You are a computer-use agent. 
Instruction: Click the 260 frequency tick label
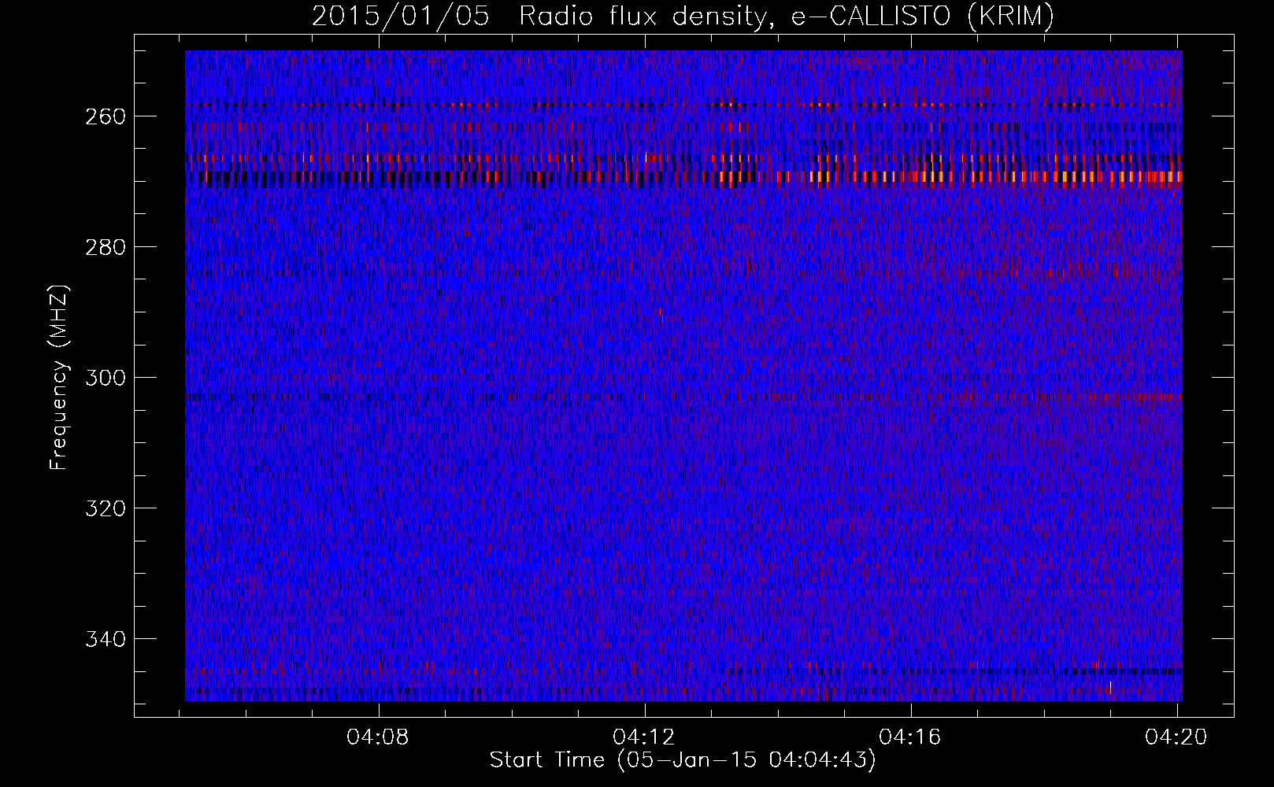[106, 116]
